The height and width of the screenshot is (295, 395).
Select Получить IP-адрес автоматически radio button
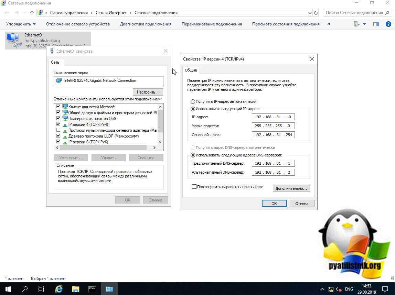(x=193, y=102)
